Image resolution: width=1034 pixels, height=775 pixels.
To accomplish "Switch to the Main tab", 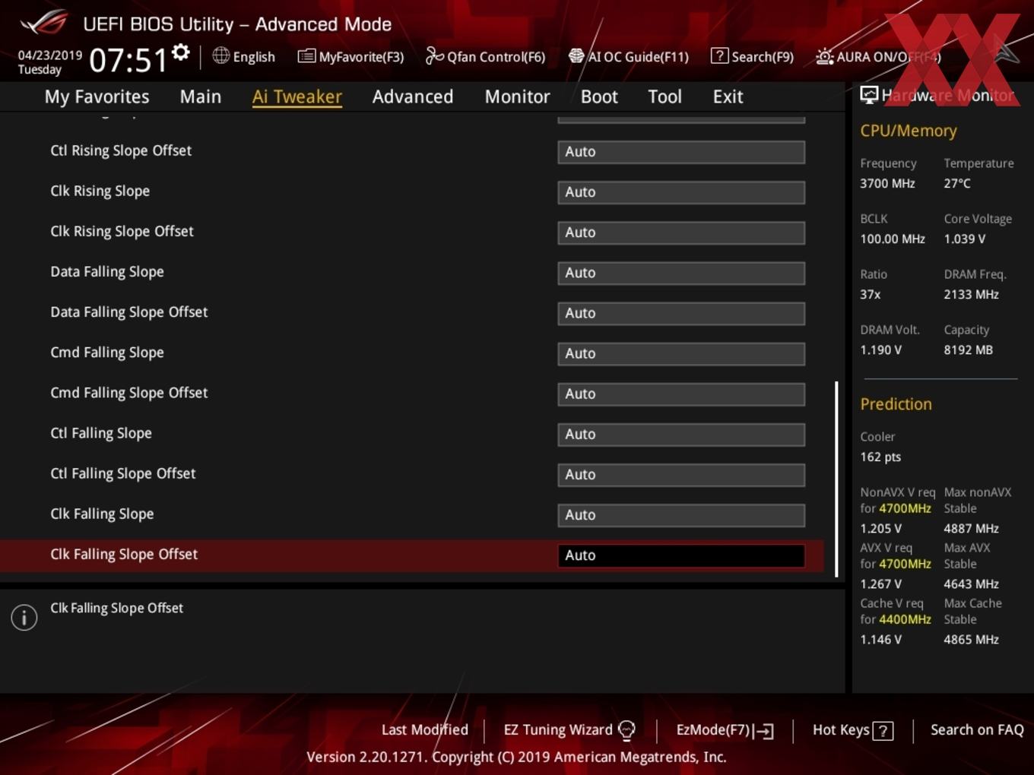I will [201, 96].
